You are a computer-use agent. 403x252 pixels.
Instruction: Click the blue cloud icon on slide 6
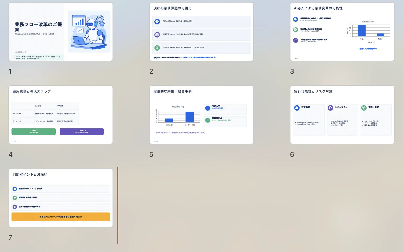coord(297,108)
